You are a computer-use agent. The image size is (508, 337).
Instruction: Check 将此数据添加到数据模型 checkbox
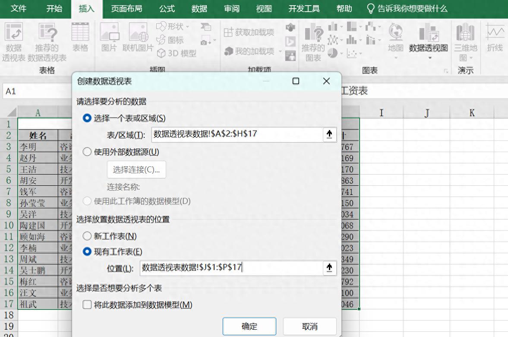click(x=87, y=305)
